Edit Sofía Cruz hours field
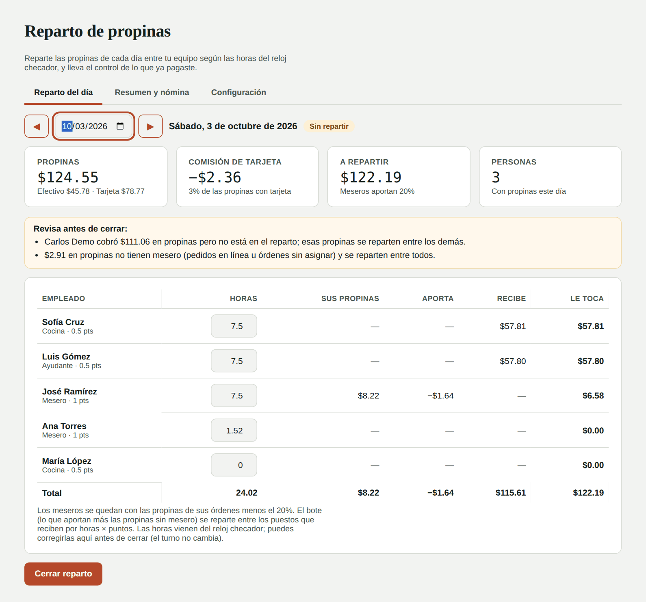 [234, 326]
